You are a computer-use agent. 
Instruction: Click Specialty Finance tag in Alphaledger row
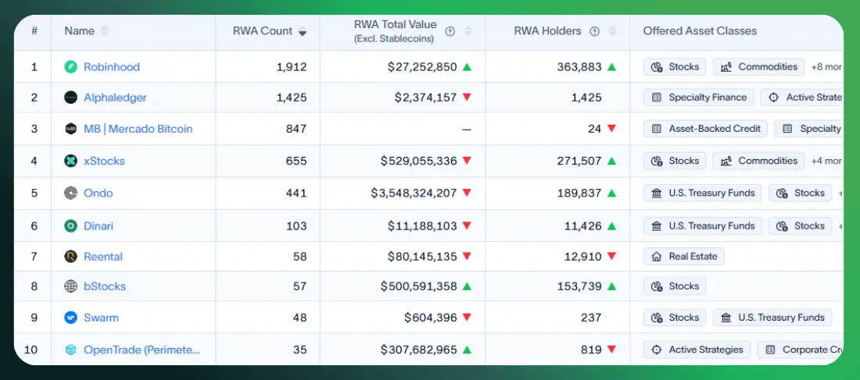tap(699, 98)
